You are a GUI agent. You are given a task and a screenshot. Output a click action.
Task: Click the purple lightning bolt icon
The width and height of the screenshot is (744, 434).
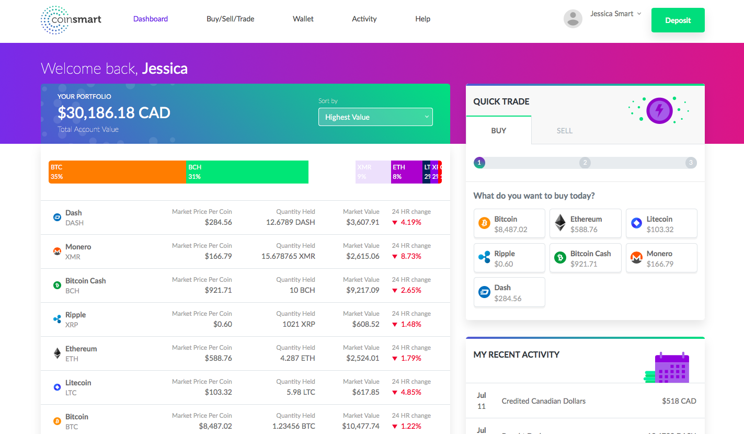[x=659, y=111]
